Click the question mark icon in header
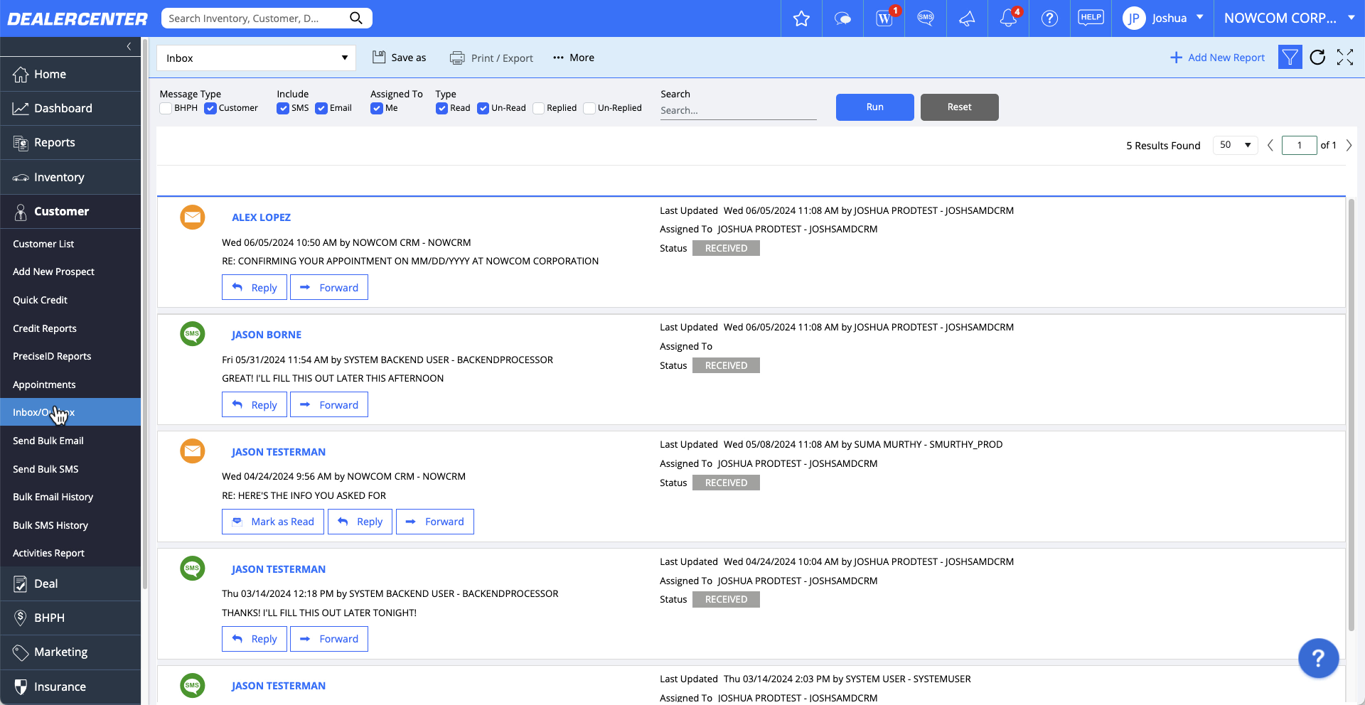 pos(1049,18)
